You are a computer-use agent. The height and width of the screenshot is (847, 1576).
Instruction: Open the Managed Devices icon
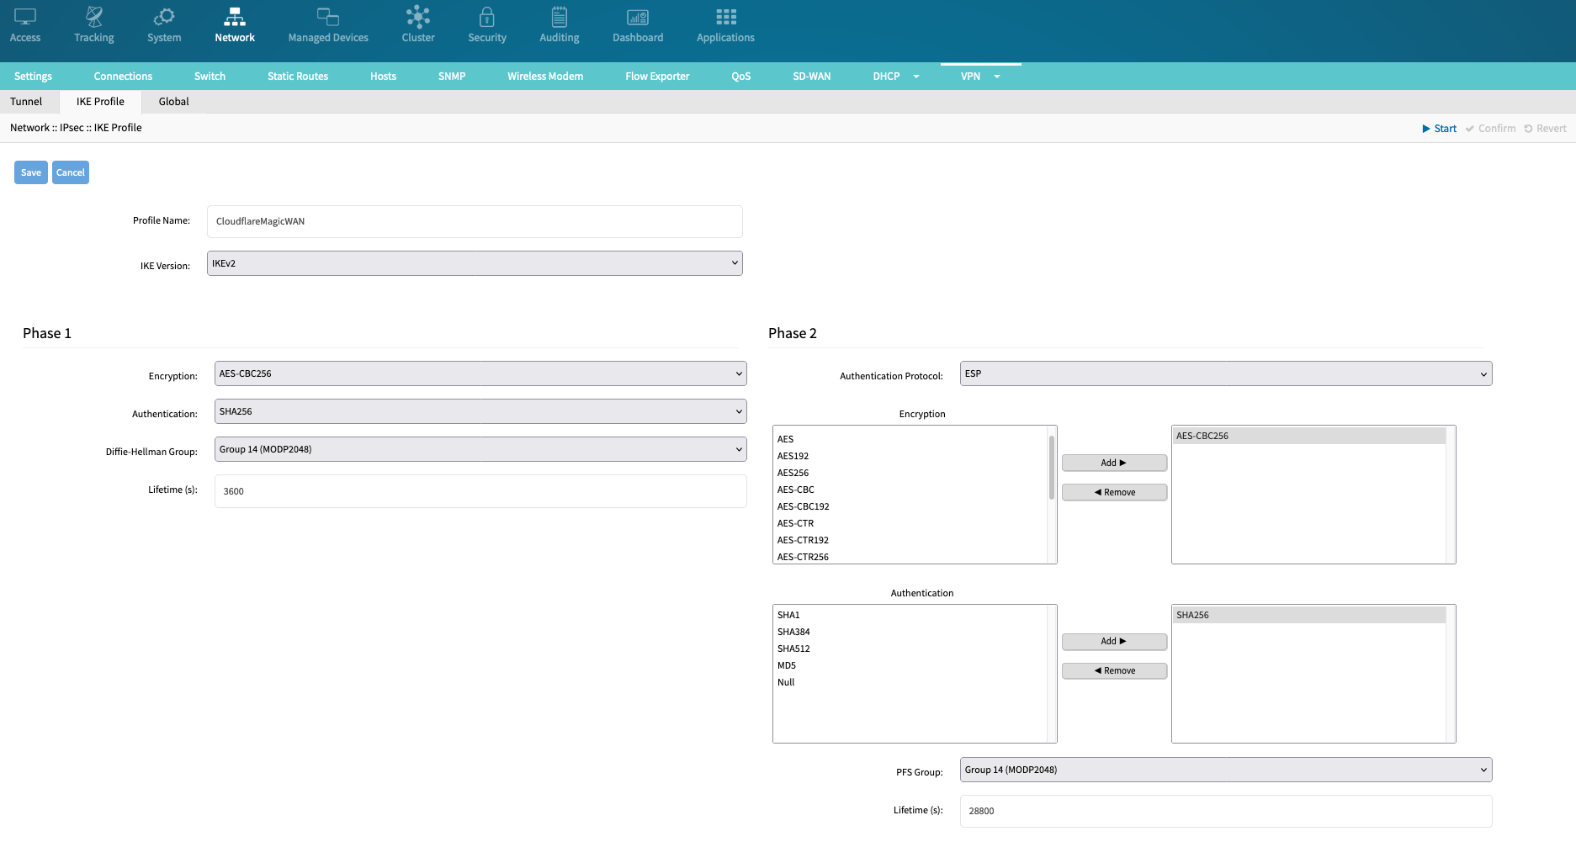pyautogui.click(x=328, y=17)
